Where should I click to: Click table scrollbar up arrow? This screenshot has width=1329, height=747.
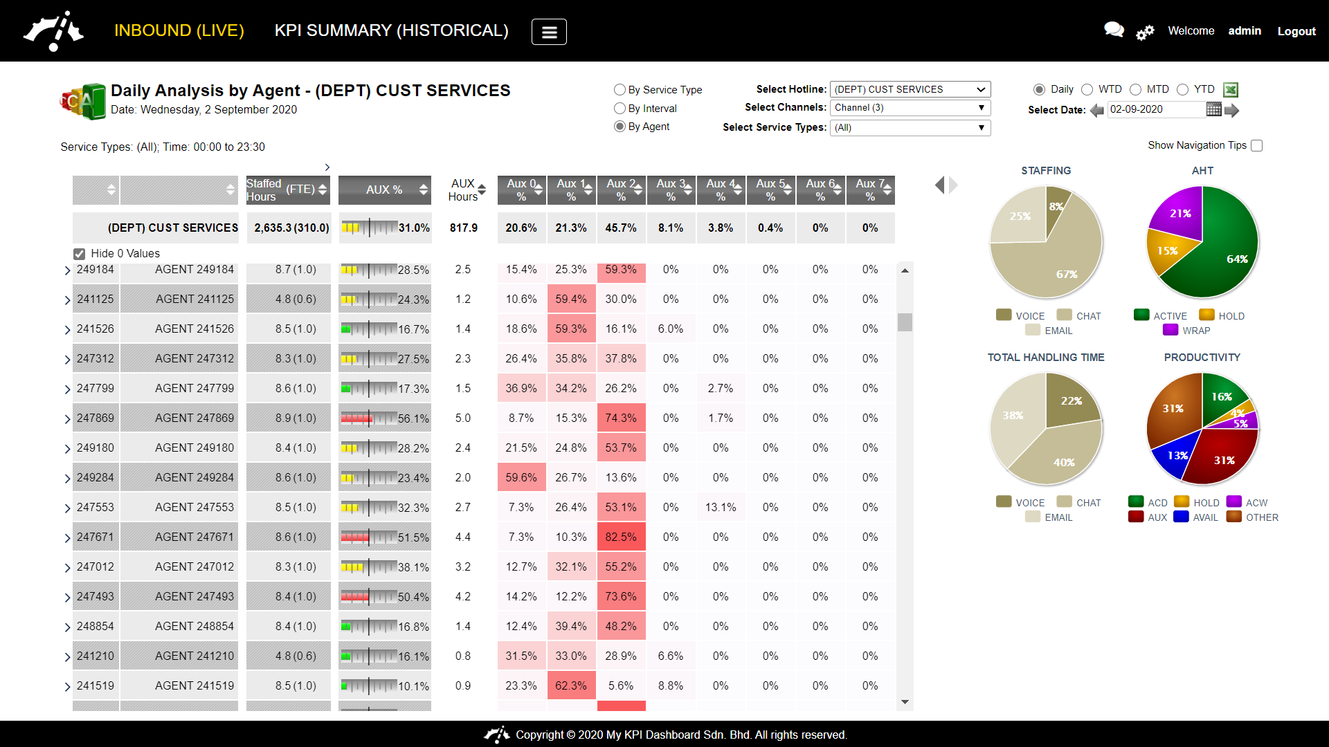coord(905,270)
